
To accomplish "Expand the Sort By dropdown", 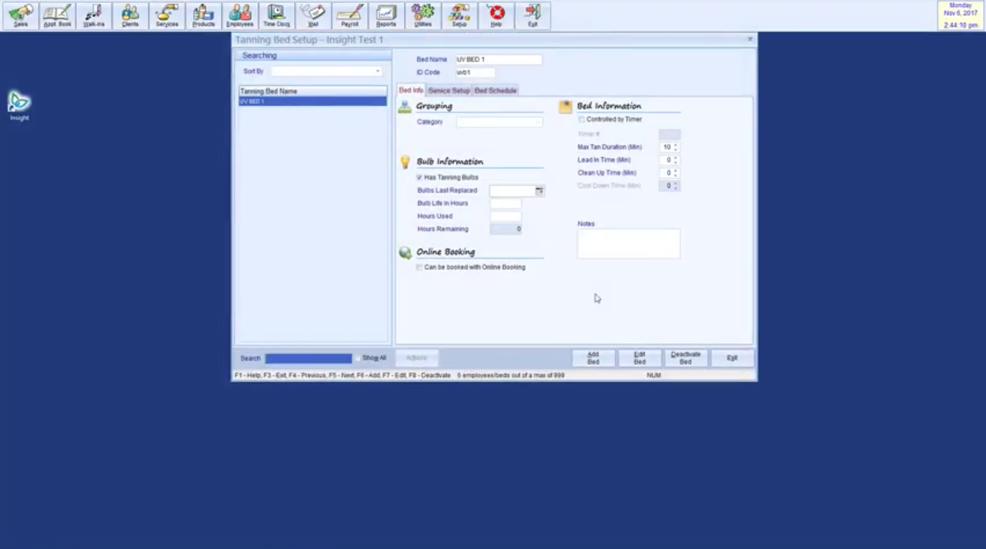I will point(377,72).
